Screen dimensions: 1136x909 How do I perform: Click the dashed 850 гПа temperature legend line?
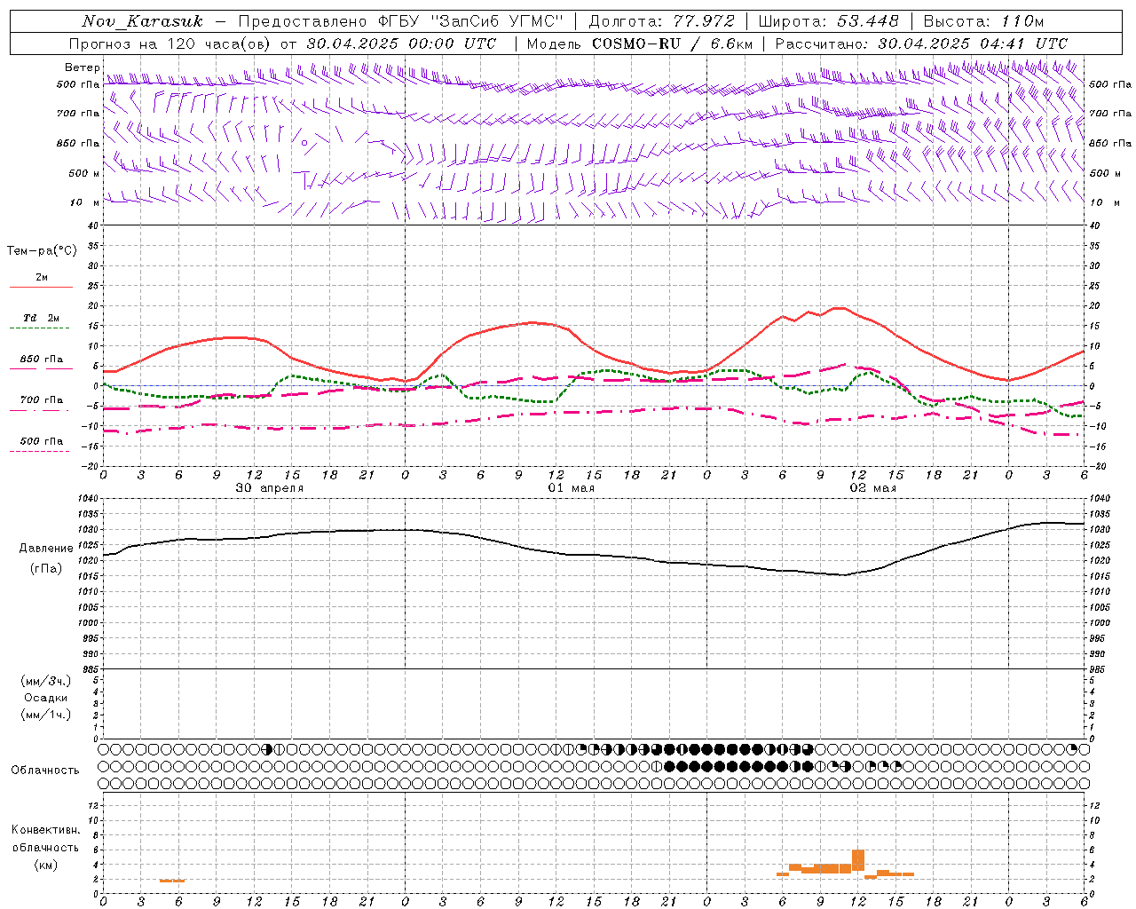42,368
